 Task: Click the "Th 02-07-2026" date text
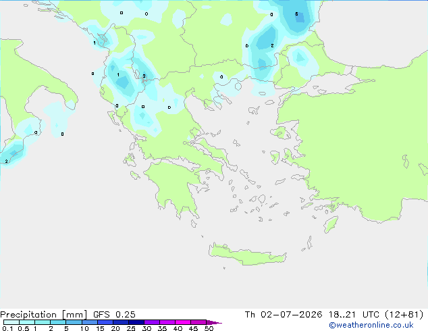[x=284, y=315]
